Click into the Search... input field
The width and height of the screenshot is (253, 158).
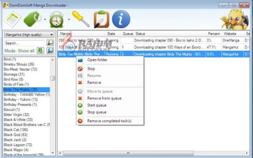pyautogui.click(x=24, y=43)
